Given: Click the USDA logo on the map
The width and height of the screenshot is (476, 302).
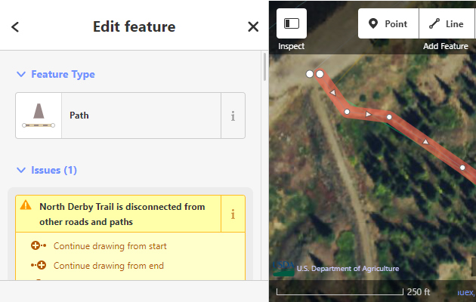Looking at the screenshot, I should [283, 268].
